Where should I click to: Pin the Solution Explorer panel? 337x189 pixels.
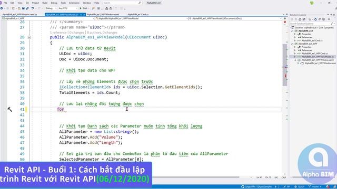click(331, 15)
